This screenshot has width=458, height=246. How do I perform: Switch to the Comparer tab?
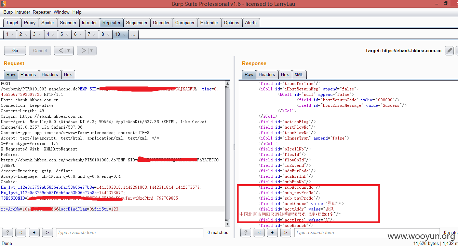click(185, 23)
